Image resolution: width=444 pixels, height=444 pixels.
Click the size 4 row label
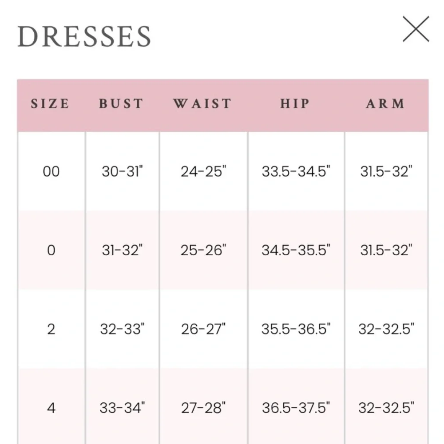click(x=51, y=408)
